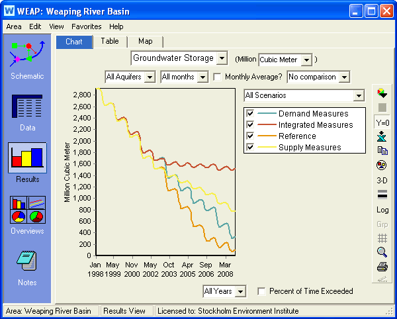Click the Results View status entry
This screenshot has width=397, height=319.
[124, 311]
